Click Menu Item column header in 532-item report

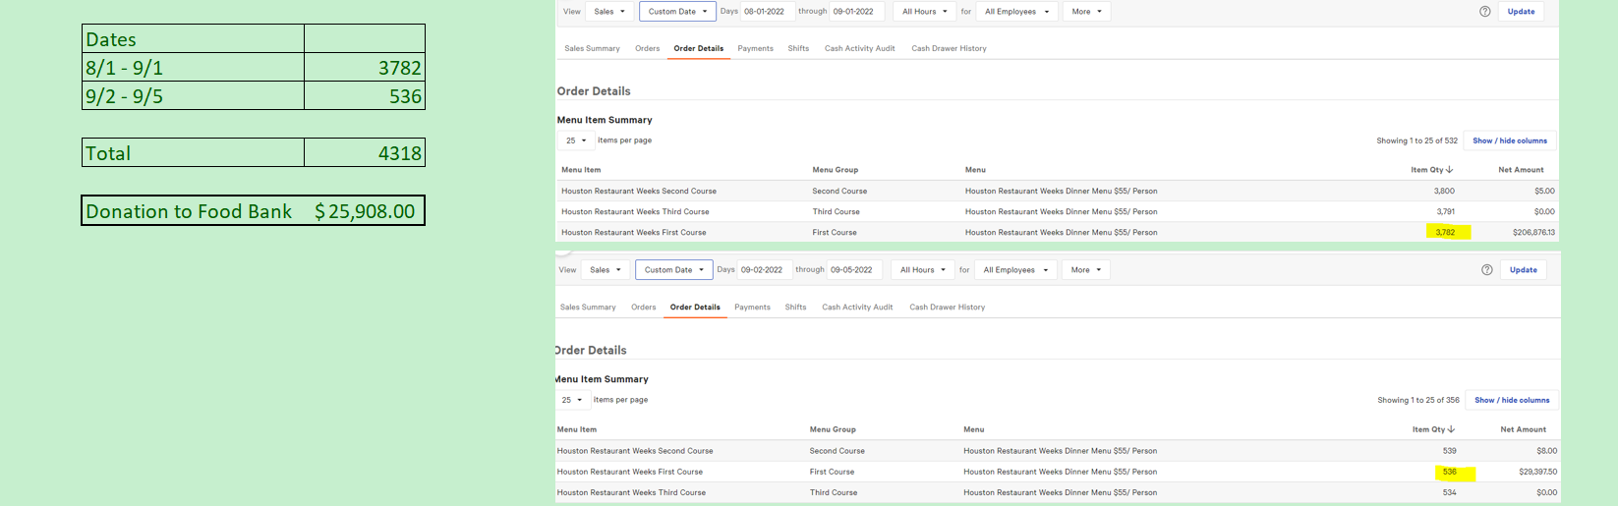click(x=581, y=170)
